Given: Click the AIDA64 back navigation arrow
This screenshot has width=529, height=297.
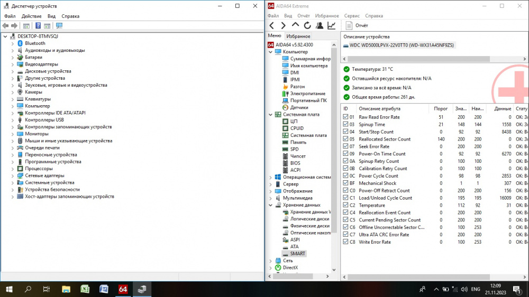Looking at the screenshot, I should point(271,25).
